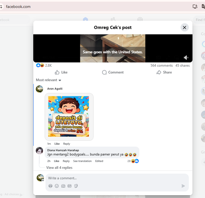Image resolution: width=205 pixels, height=198 pixels.
Task: Open the 2h timestamp on Diana's comment
Action: (49, 161)
